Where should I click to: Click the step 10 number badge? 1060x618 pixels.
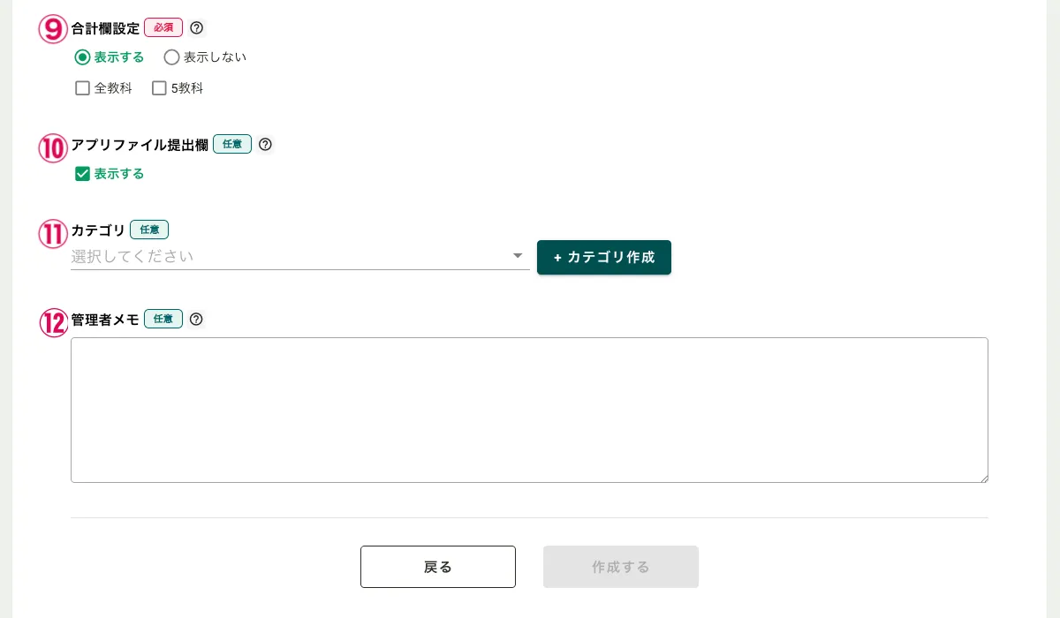click(53, 147)
